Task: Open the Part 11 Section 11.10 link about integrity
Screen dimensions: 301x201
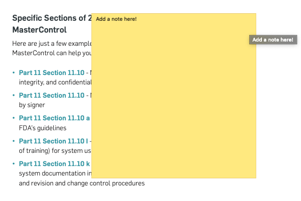Action: click(x=51, y=73)
